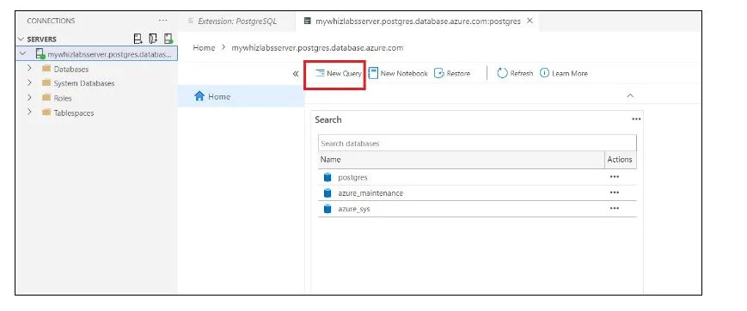Expand the System Databases tree node

29,82
